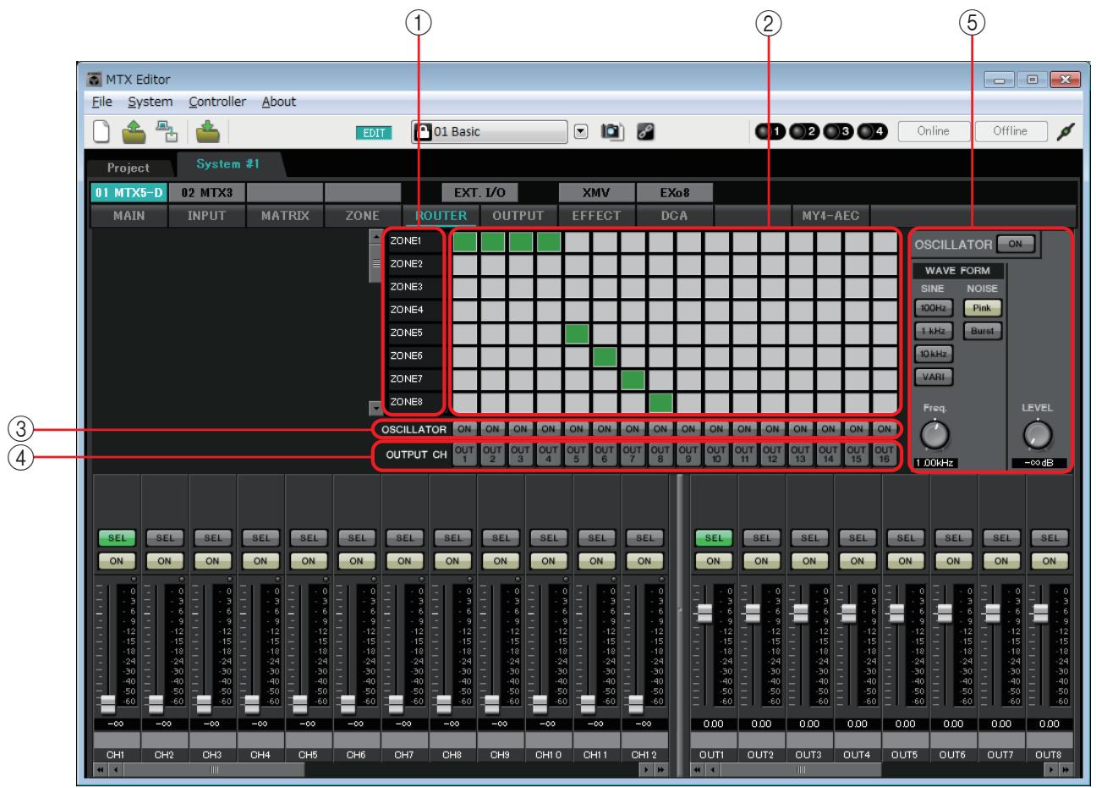Open the About menu

[279, 102]
